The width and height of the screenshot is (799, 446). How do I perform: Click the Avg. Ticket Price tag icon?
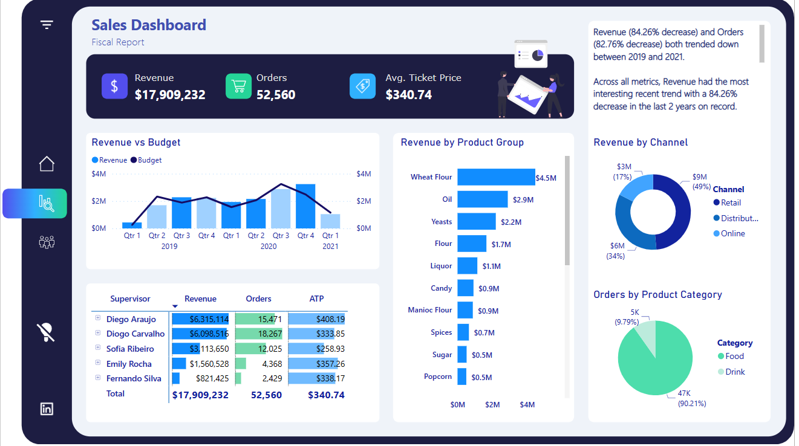coord(362,86)
